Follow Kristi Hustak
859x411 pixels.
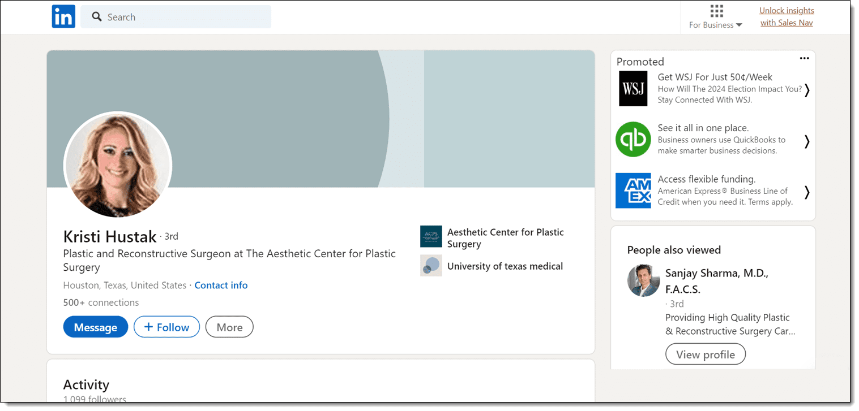pyautogui.click(x=166, y=327)
